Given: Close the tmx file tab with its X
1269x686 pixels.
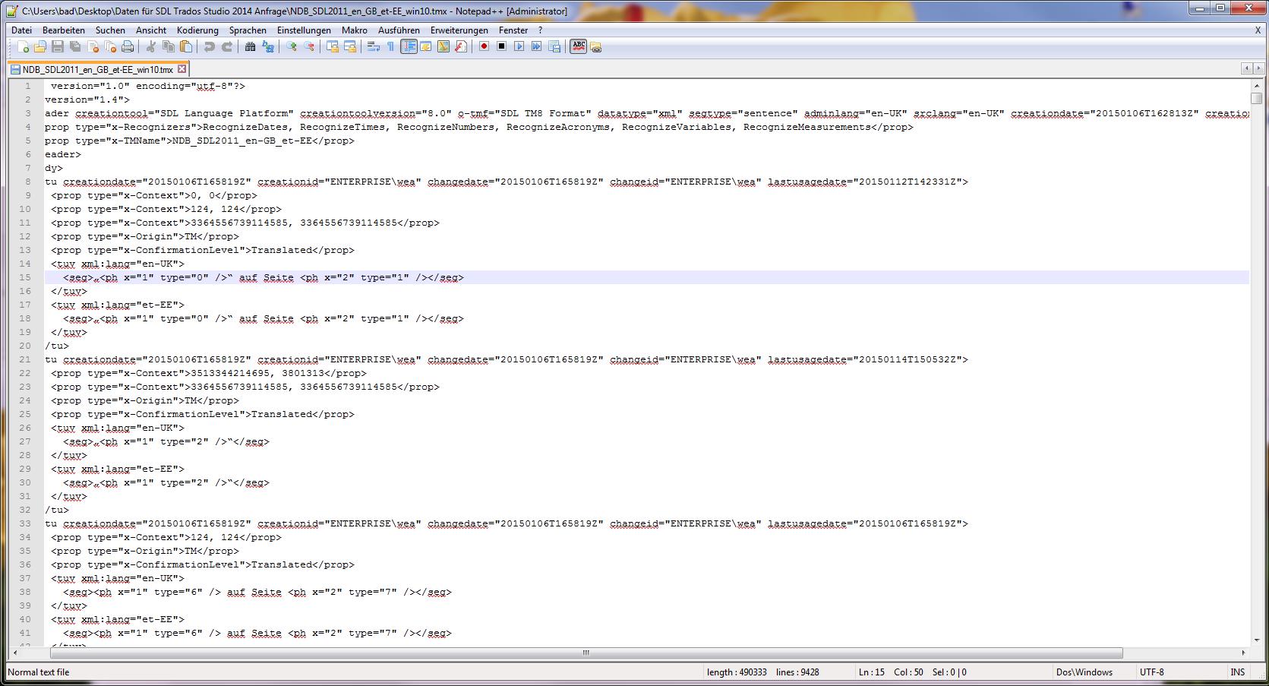Looking at the screenshot, I should pos(182,69).
